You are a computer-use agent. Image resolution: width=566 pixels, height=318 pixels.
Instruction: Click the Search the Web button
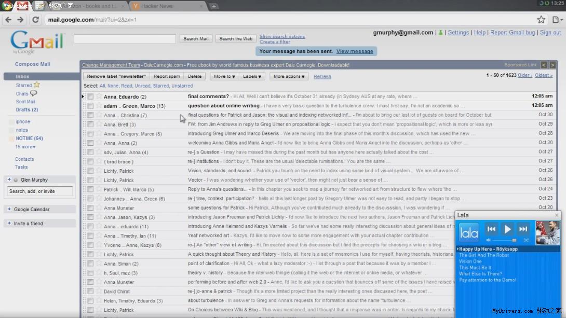(236, 38)
